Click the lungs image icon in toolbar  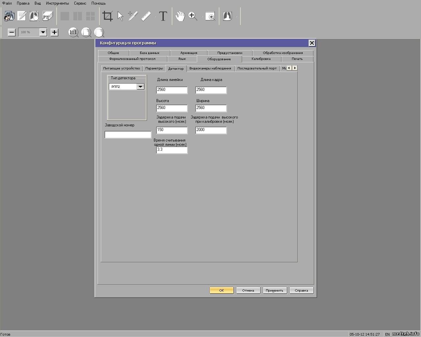click(227, 16)
